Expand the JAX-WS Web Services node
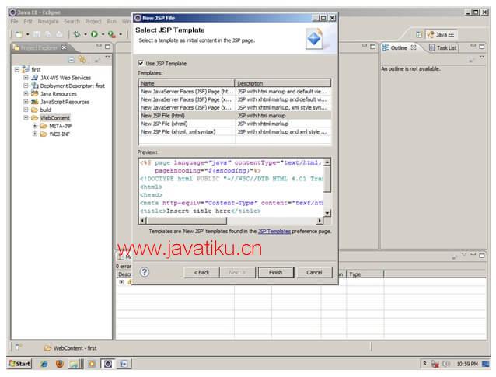The height and width of the screenshot is (377, 496). pos(26,78)
